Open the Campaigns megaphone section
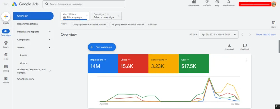Screen dimensions: 280x109 pyautogui.click(x=6, y=33)
